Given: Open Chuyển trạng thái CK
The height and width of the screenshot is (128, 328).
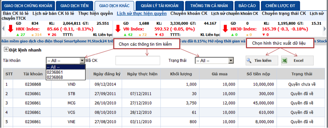Looking at the screenshot, I should pos(284,13).
